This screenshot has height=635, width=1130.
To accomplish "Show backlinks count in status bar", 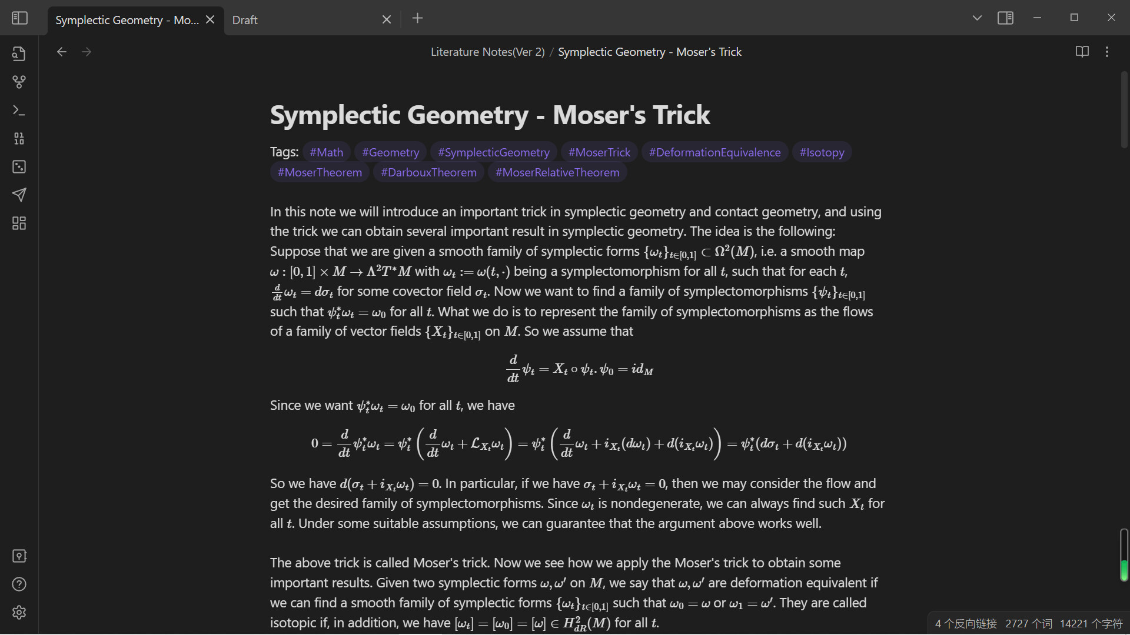I will pyautogui.click(x=965, y=624).
